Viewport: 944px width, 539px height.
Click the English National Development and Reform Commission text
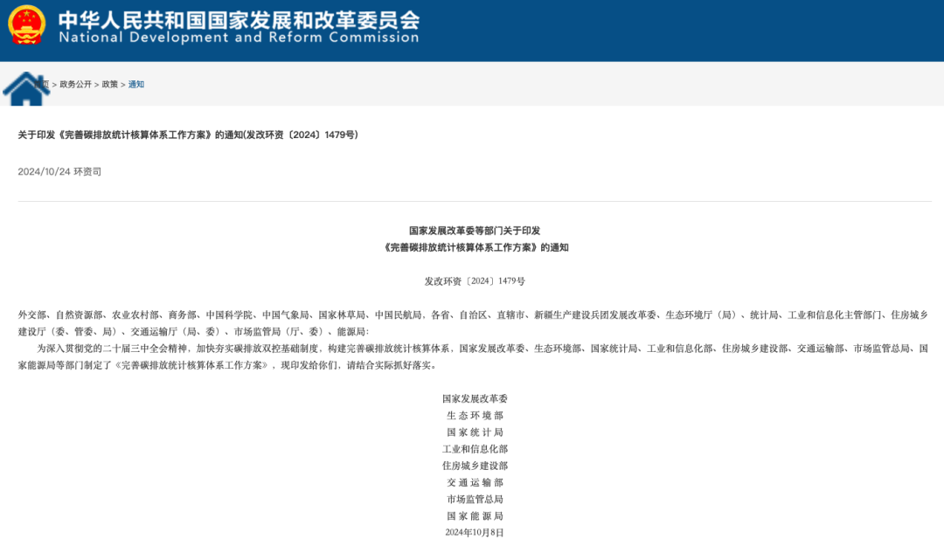pyautogui.click(x=238, y=38)
